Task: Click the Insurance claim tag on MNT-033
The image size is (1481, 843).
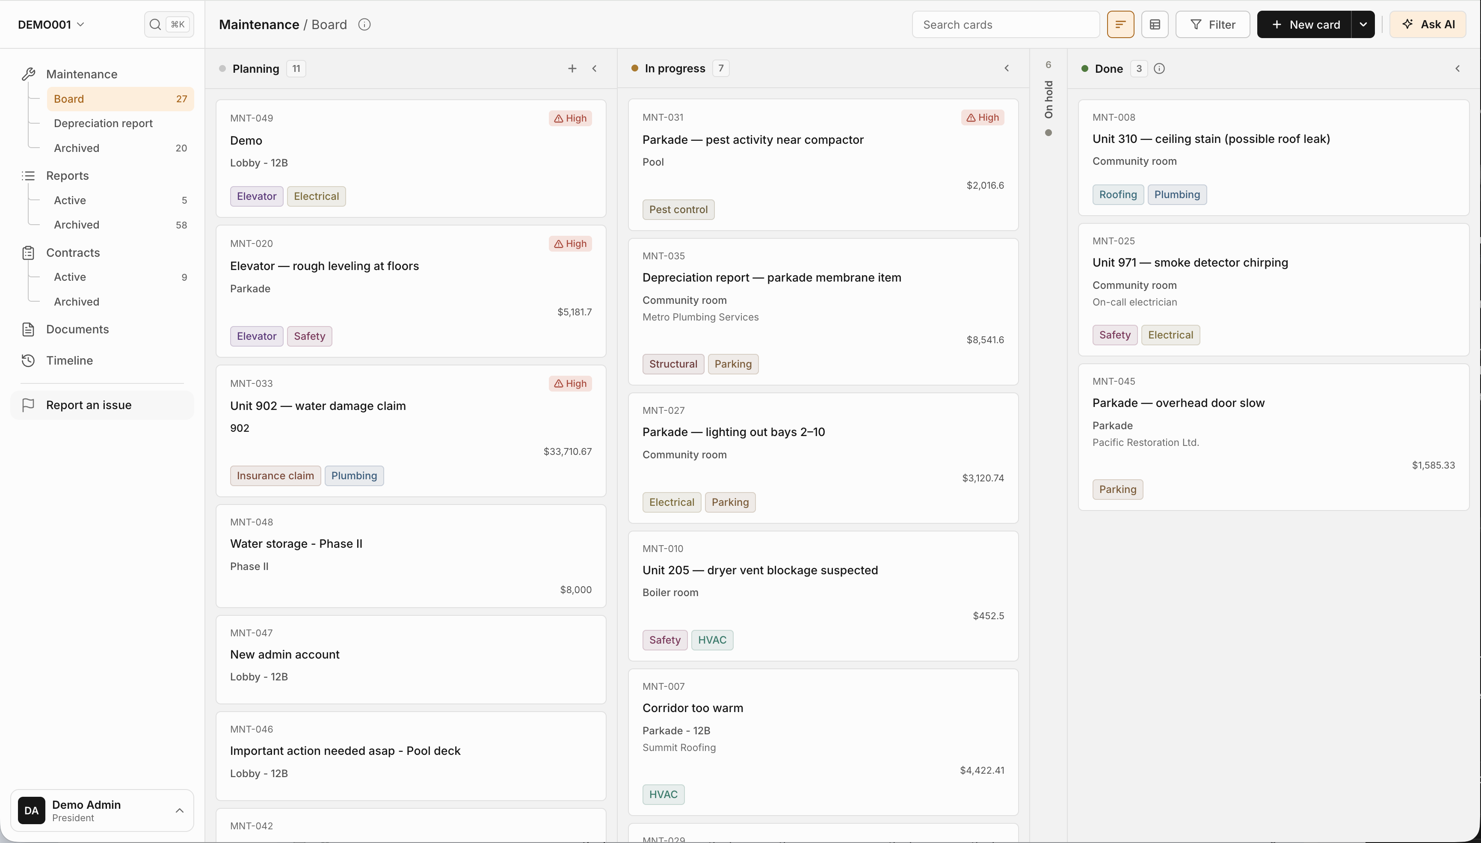Action: (275, 476)
